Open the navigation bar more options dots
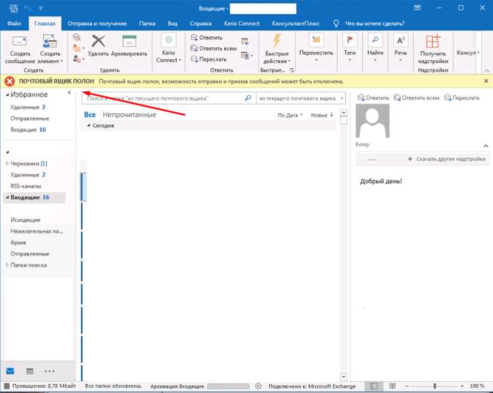Viewport: 493px width, 393px height. pos(49,371)
